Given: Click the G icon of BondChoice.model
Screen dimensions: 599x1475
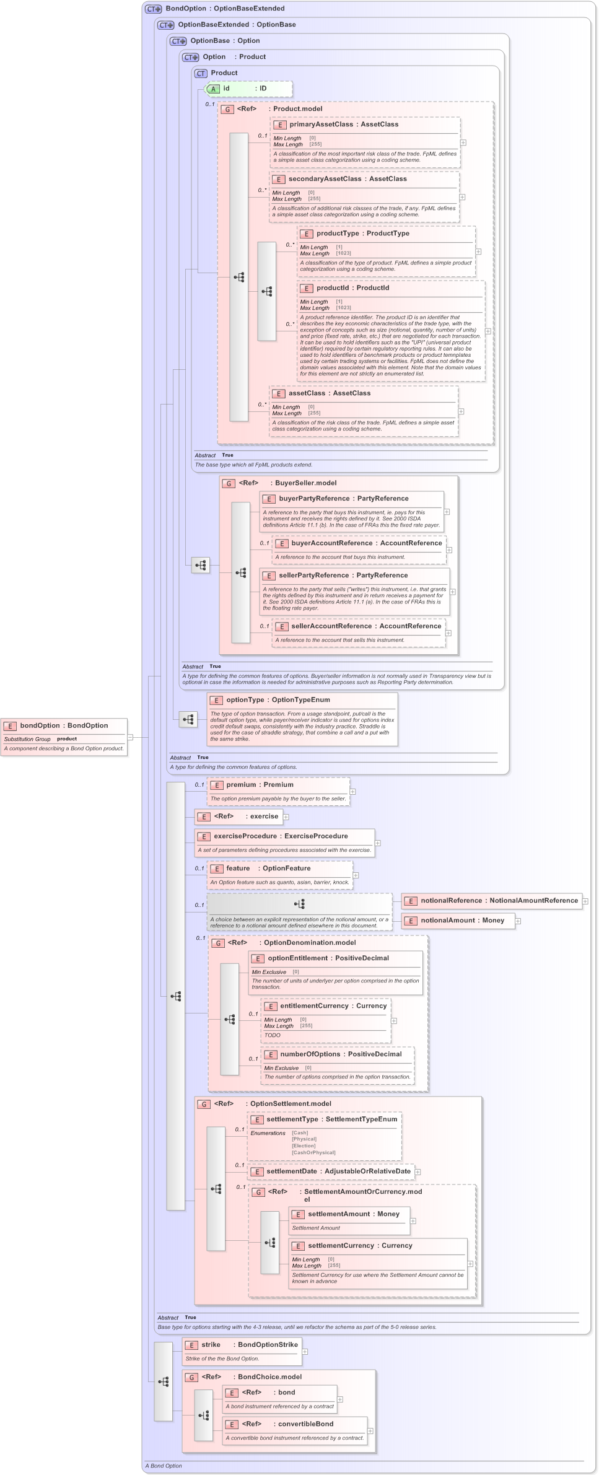Looking at the screenshot, I should (192, 1378).
